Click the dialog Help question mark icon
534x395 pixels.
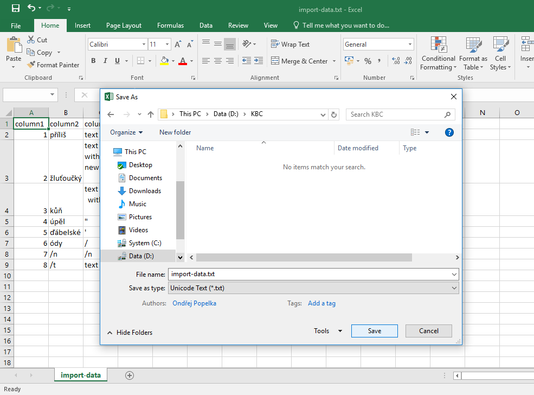pyautogui.click(x=449, y=132)
